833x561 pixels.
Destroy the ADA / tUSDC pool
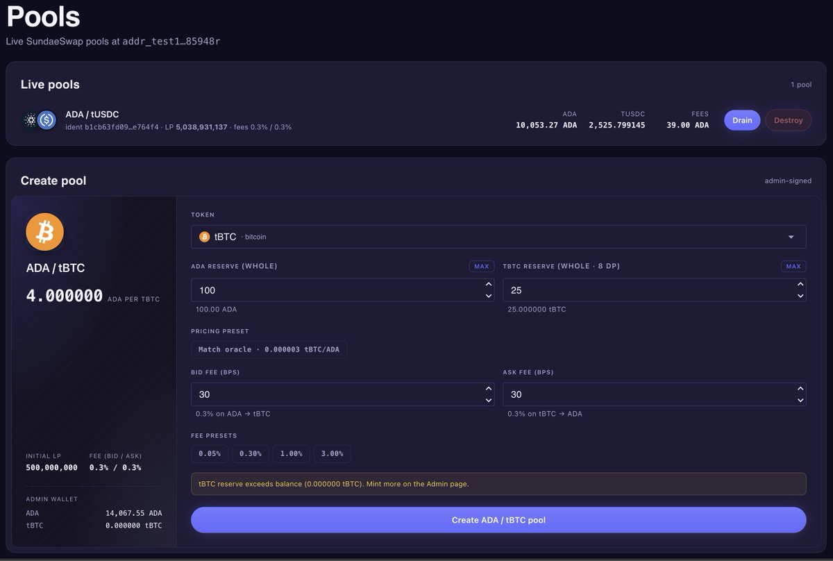(789, 120)
